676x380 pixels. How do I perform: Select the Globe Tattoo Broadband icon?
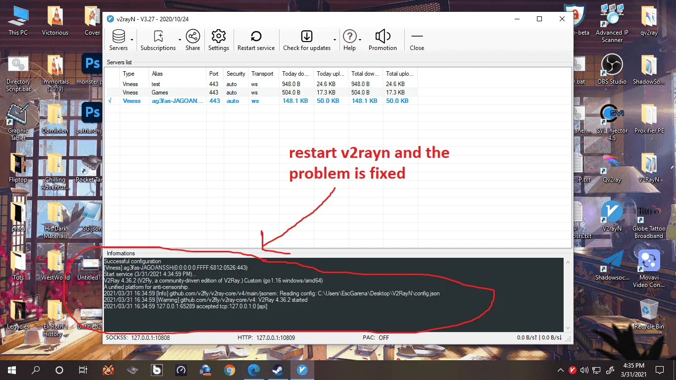pos(649,221)
